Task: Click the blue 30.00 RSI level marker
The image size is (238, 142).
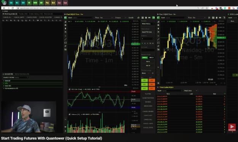Action: 136,107
